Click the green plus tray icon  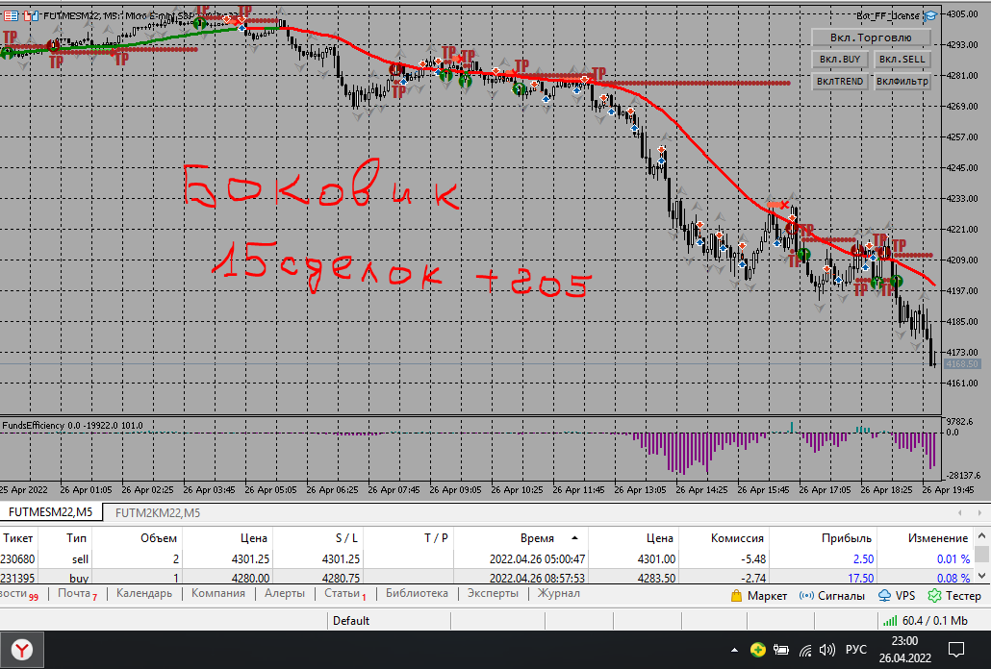758,650
